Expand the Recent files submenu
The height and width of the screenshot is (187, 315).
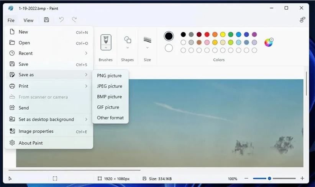click(49, 53)
